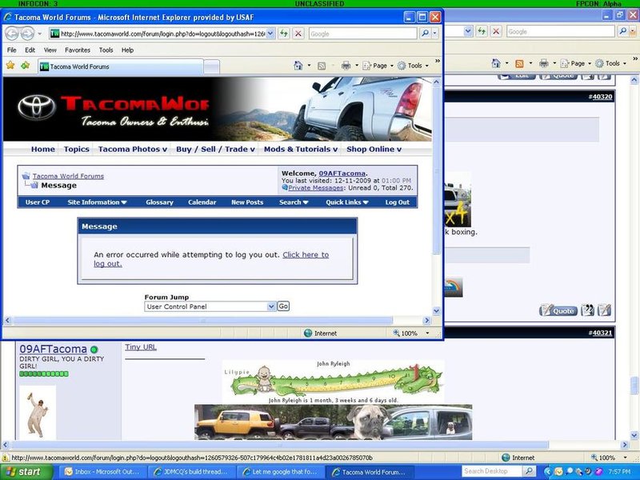Open zoom level dropdown in front status bar
Viewport: 640px width, 480px height.
(427, 333)
